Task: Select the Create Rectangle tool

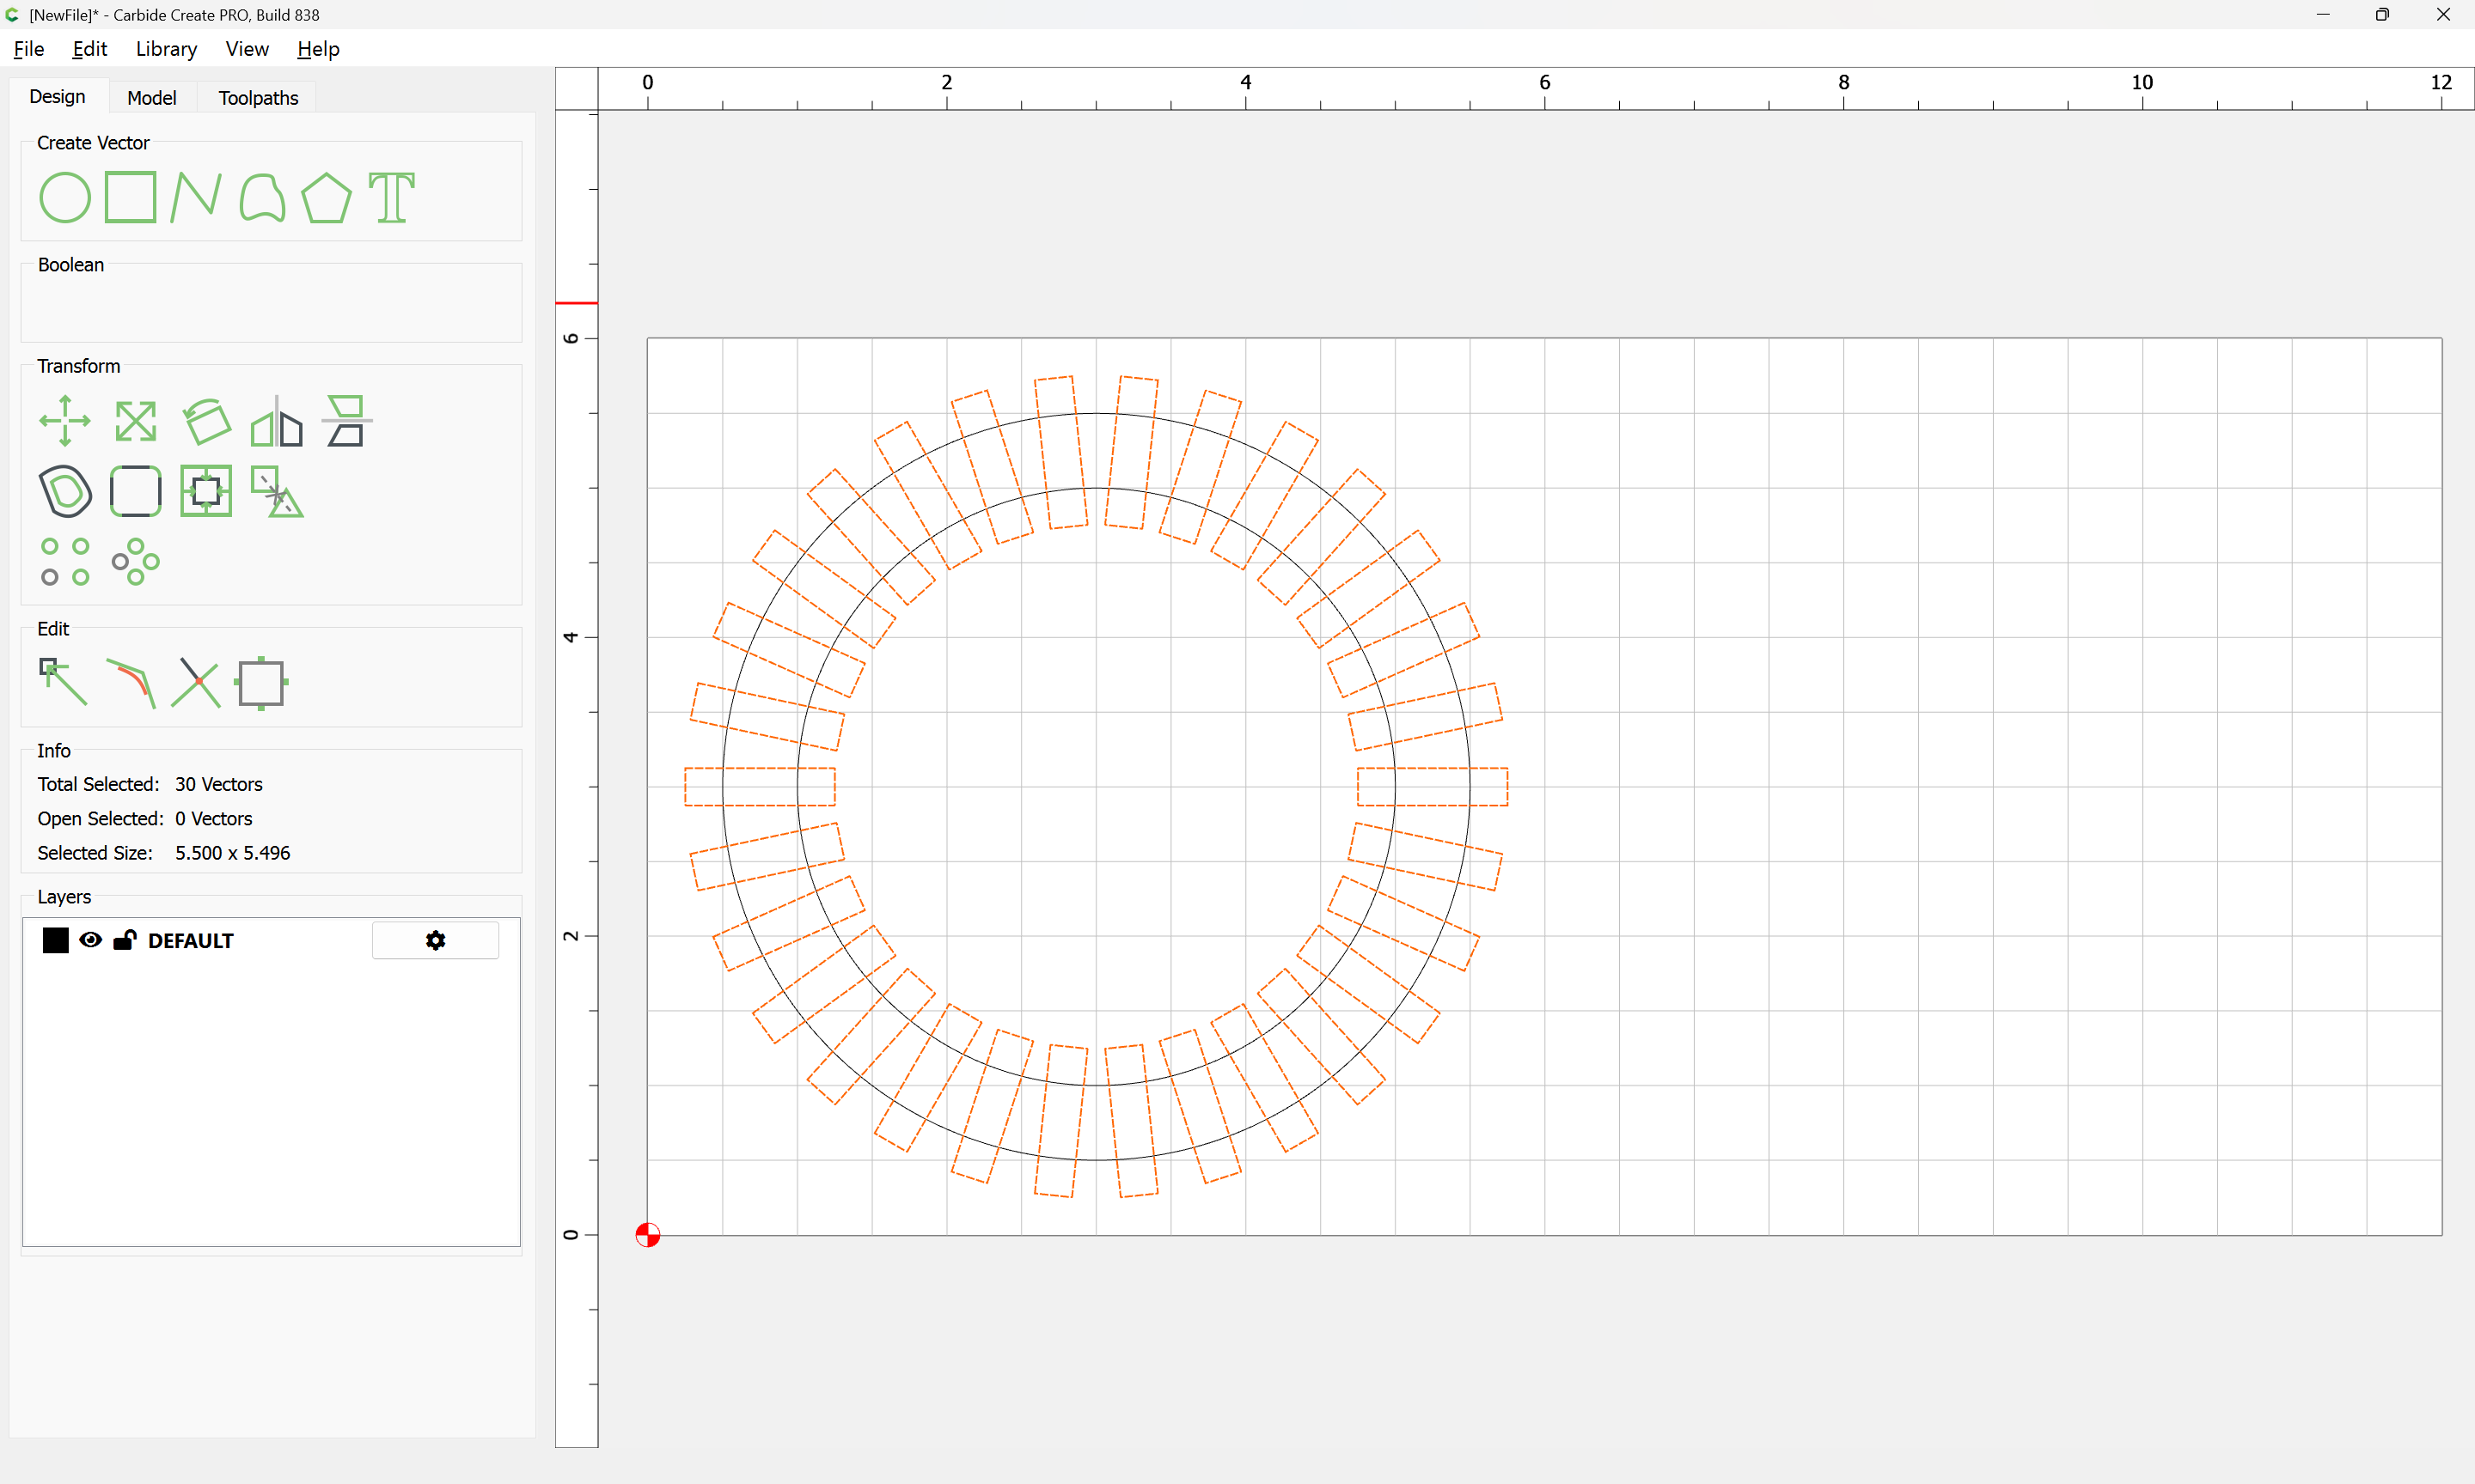Action: coord(130,197)
